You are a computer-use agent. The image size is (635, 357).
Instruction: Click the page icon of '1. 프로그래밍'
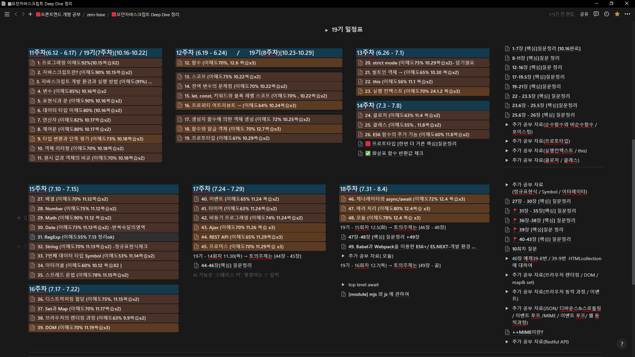(x=33, y=63)
